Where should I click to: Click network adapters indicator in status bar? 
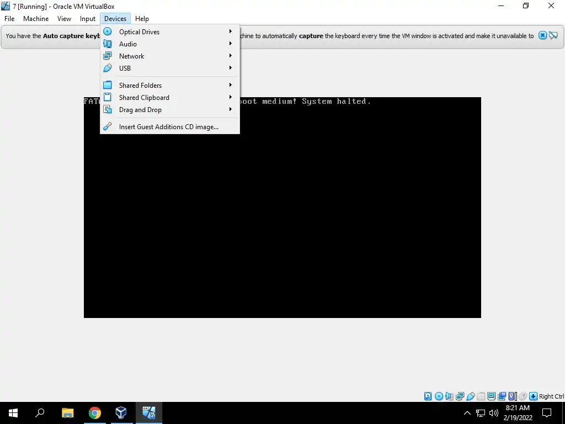click(460, 396)
